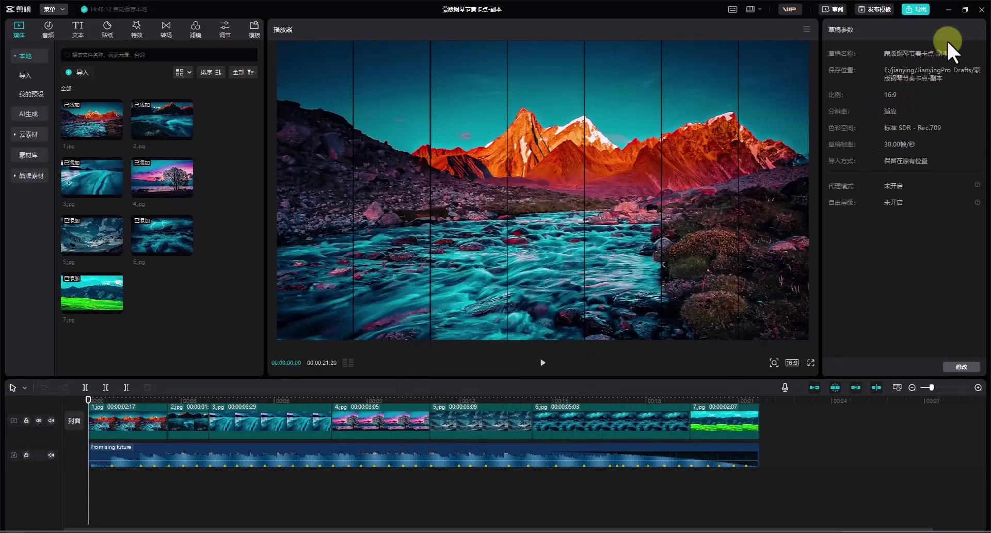Click the 修改 modify button
Screen dimensions: 991x533
962,367
